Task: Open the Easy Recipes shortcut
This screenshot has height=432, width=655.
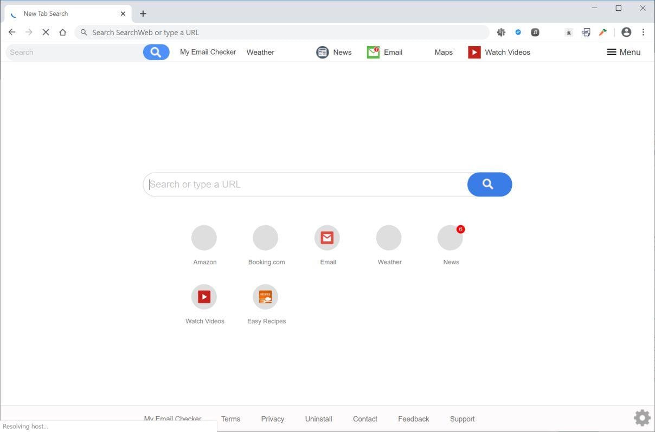Action: (x=266, y=296)
